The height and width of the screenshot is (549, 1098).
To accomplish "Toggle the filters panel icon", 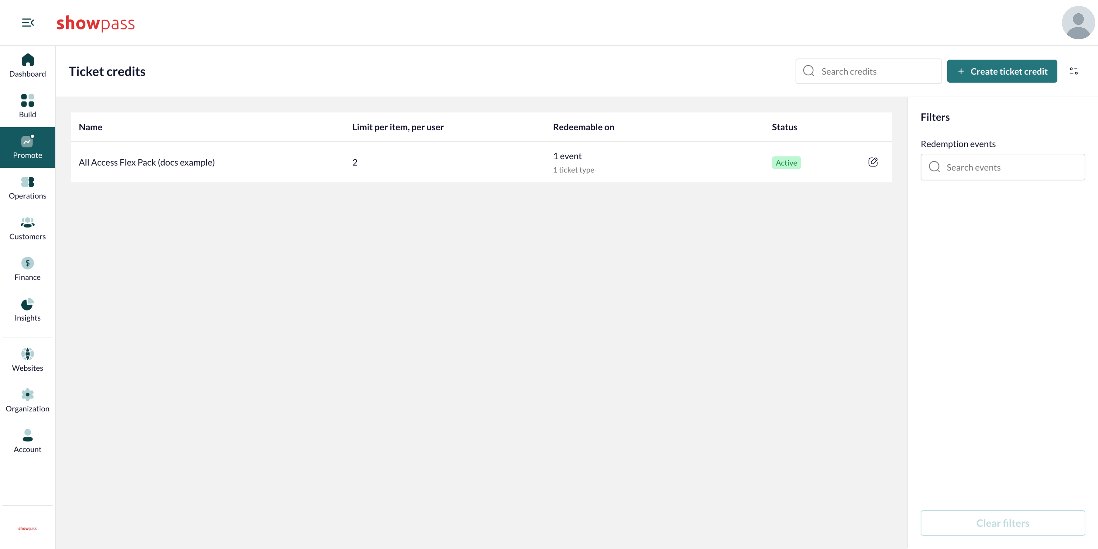I will (x=1073, y=71).
